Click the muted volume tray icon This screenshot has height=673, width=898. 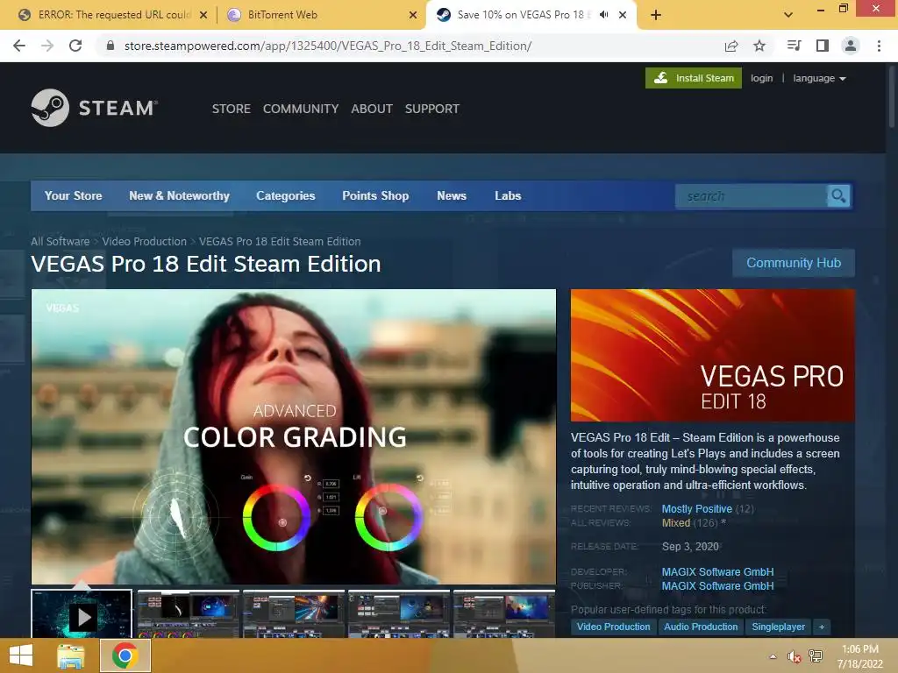(x=795, y=656)
